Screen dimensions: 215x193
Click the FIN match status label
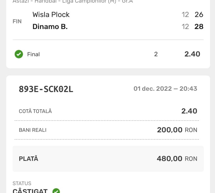click(17, 21)
